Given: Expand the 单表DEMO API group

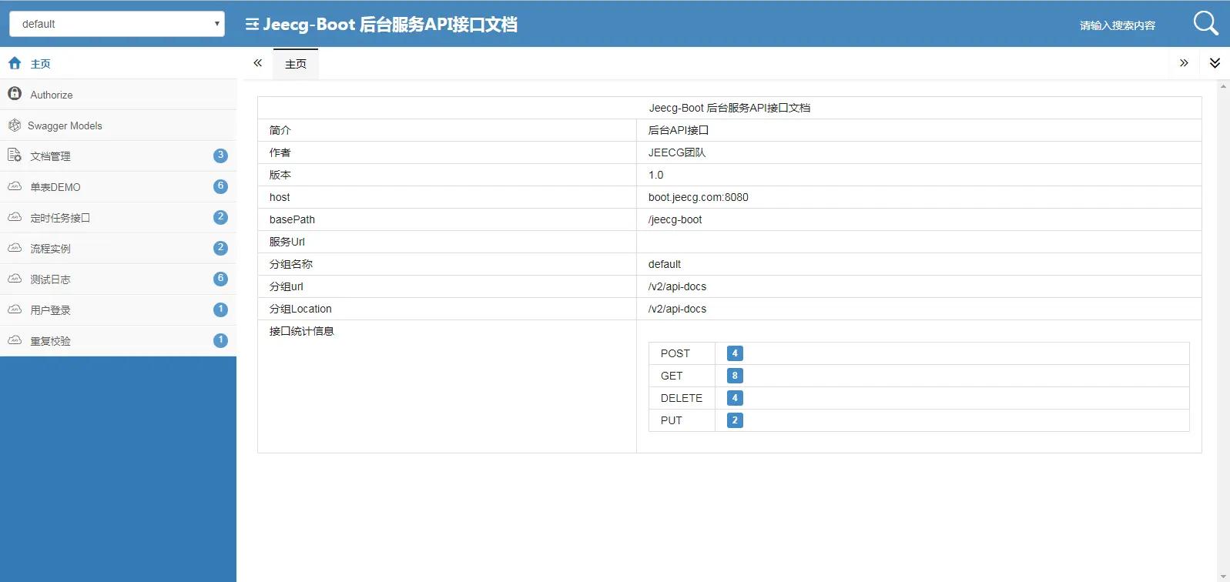Looking at the screenshot, I should click(x=118, y=186).
